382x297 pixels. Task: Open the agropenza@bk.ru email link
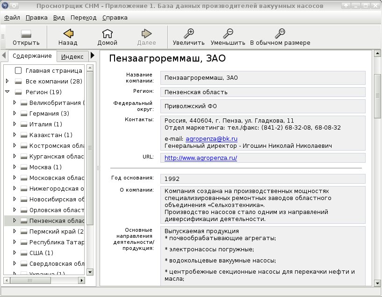click(211, 138)
